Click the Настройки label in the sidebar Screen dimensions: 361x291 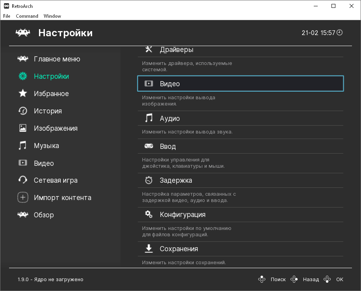click(x=51, y=76)
